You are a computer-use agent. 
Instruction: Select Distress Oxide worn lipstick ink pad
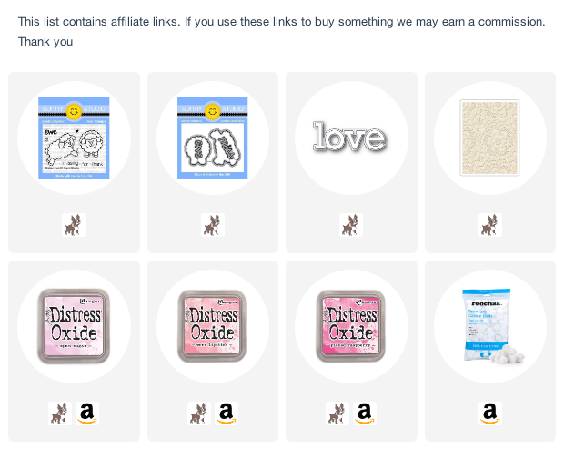tap(212, 326)
